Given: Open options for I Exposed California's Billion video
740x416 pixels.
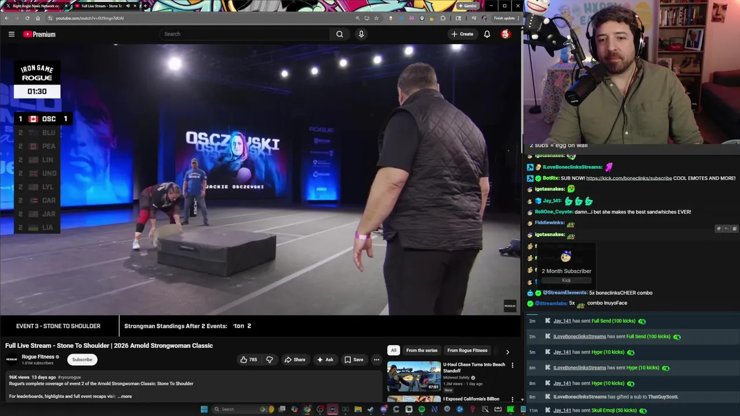Looking at the screenshot, I should [512, 399].
